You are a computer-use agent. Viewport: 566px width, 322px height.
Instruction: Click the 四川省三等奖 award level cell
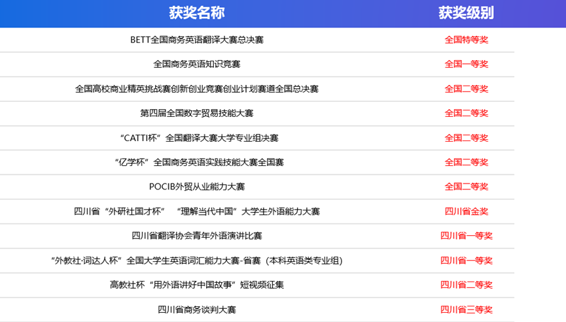466,310
